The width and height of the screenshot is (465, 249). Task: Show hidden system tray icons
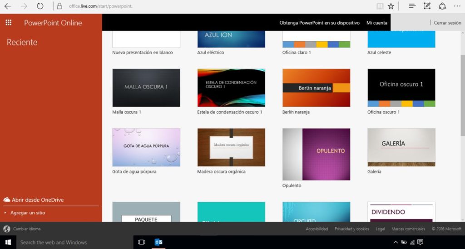(396, 242)
